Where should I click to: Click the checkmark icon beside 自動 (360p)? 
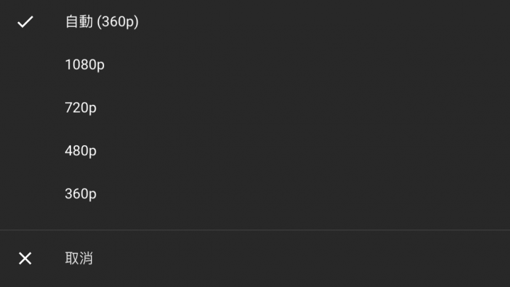[25, 22]
